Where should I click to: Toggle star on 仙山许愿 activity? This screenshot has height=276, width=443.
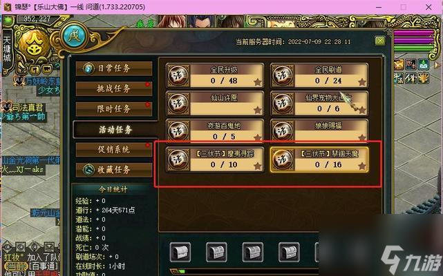[x=257, y=110]
